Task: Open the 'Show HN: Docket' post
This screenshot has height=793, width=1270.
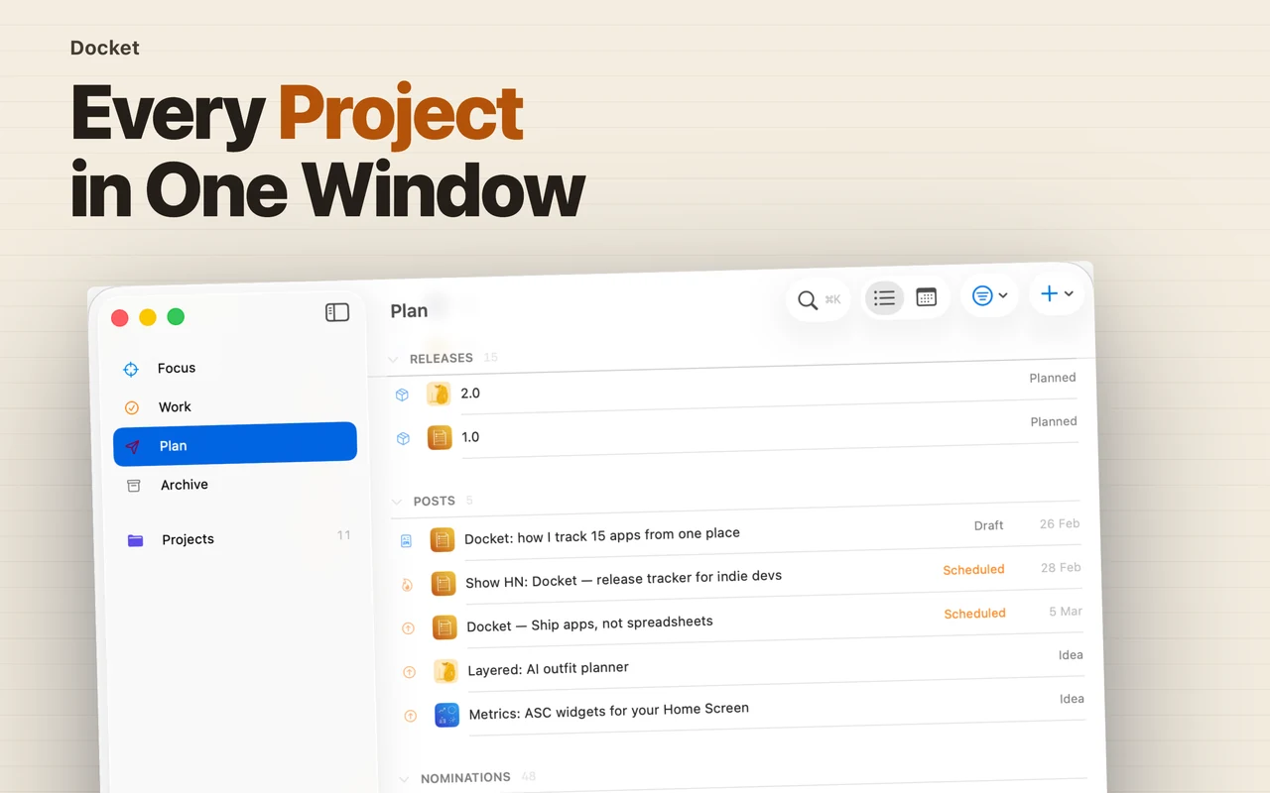Action: (x=739, y=576)
